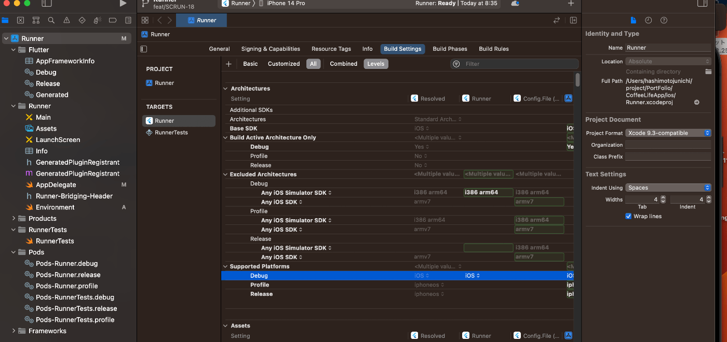Viewport: 727px width, 342px height.
Task: Click the filter icon in search field
Action: click(x=456, y=64)
